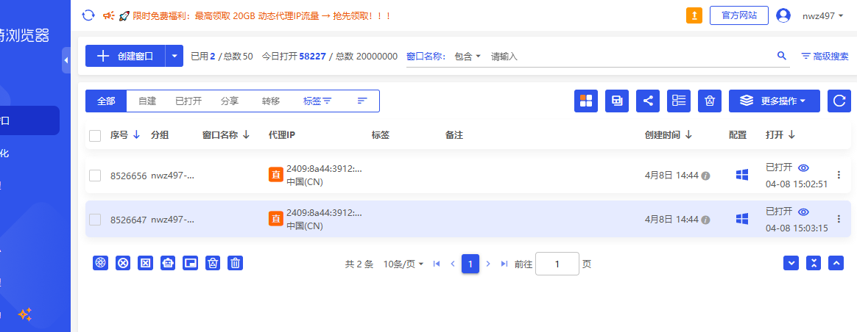Image resolution: width=857 pixels, height=332 pixels.
Task: Open the dropdown arrow next to 创建窗口
Action: 174,56
